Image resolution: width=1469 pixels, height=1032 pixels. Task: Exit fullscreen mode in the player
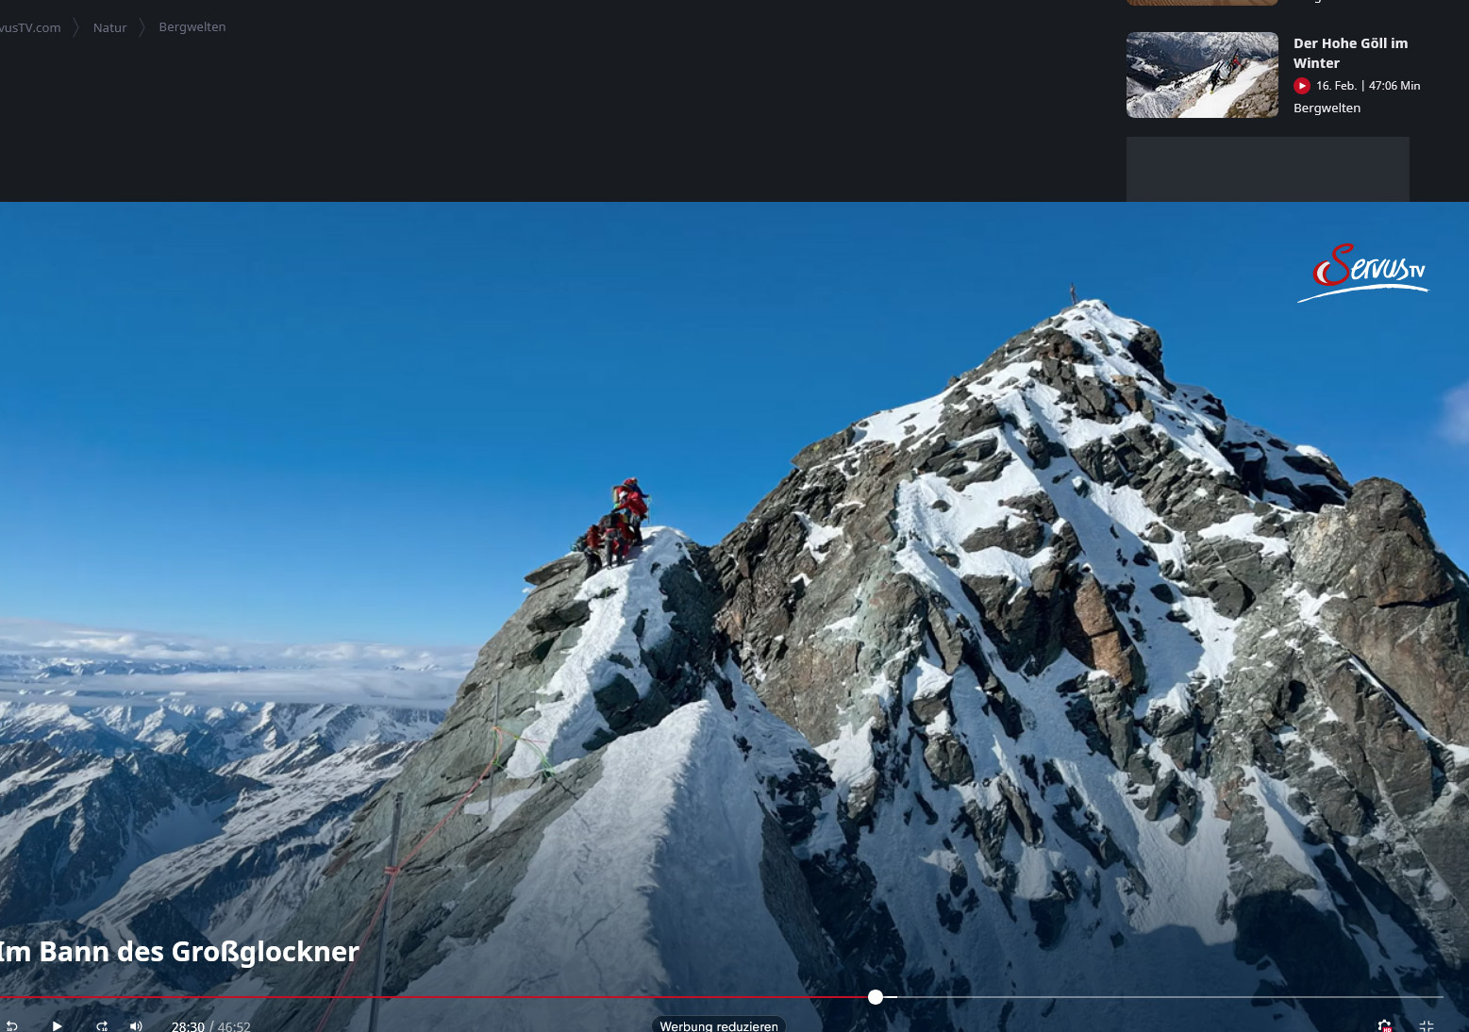(1426, 1025)
